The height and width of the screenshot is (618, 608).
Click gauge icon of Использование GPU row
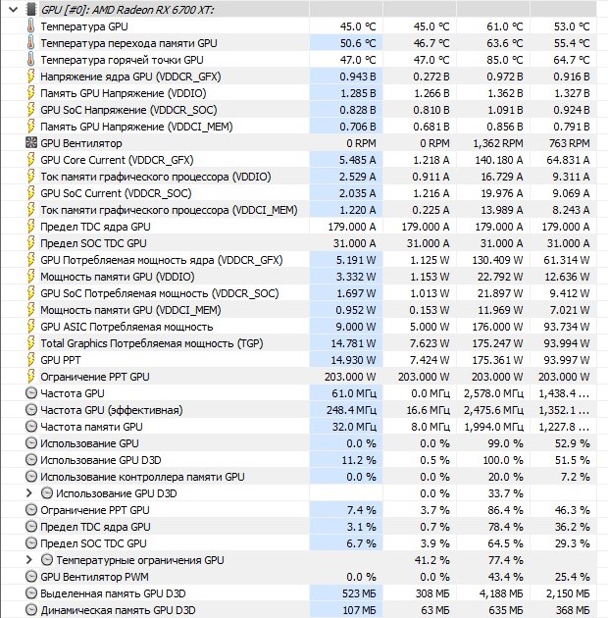tap(30, 443)
